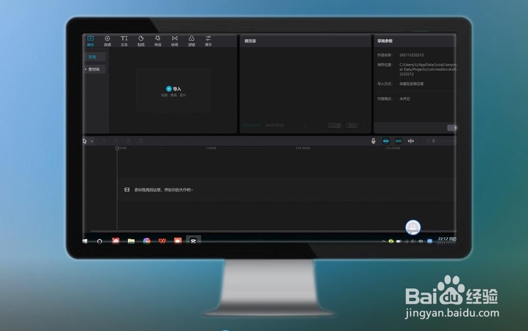Click the redo arrow in timeline toolbar
Screen dimensions: 528x331
[116, 141]
